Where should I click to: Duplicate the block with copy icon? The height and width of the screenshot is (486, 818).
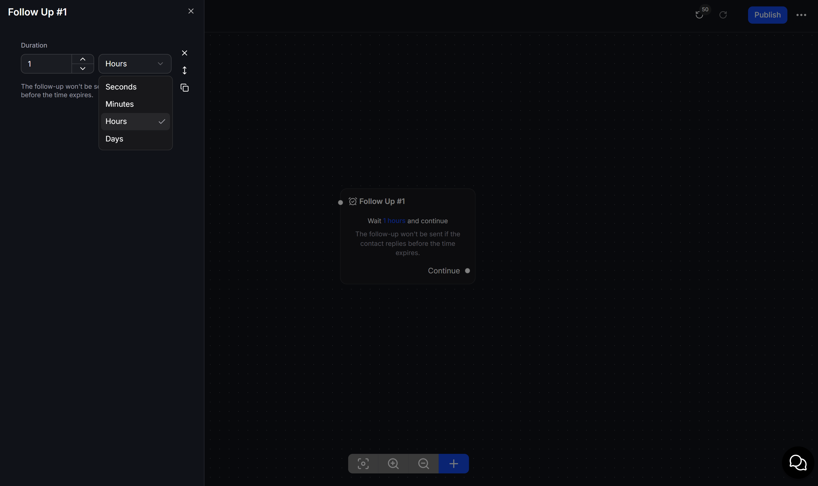tap(185, 88)
